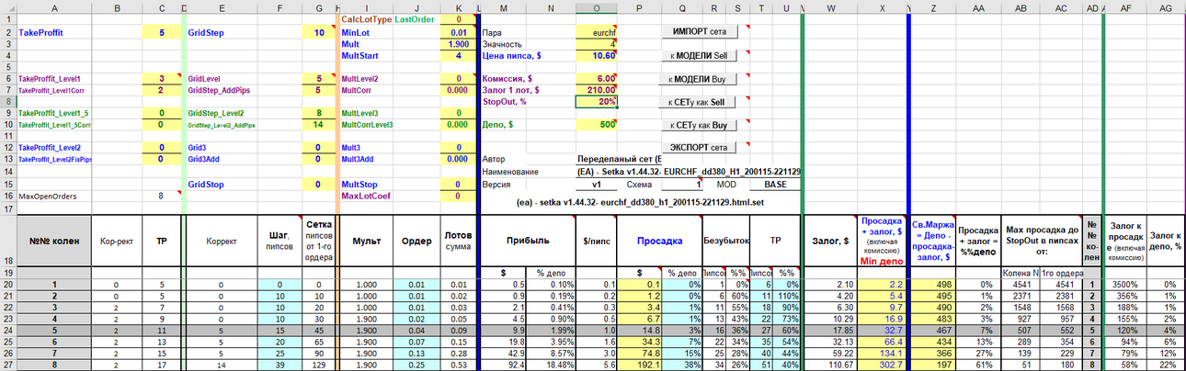Click the Цена пипса value 10.60
This screenshot has height=371, width=1186.
597,56
